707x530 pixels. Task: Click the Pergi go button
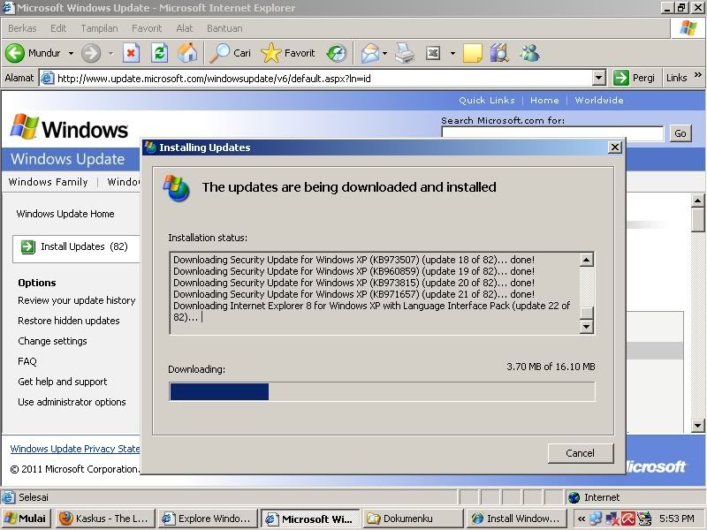click(634, 78)
